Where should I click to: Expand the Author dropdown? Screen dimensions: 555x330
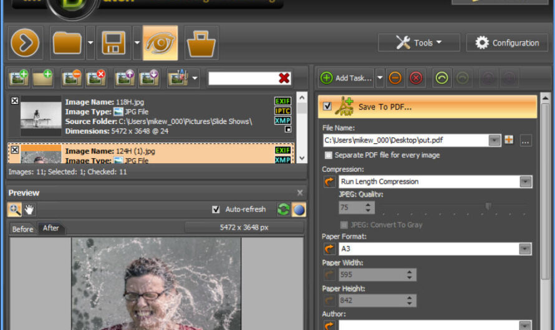(525, 325)
